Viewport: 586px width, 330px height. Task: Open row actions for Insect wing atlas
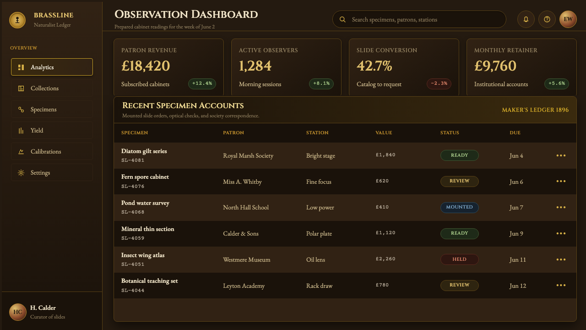(x=561, y=259)
